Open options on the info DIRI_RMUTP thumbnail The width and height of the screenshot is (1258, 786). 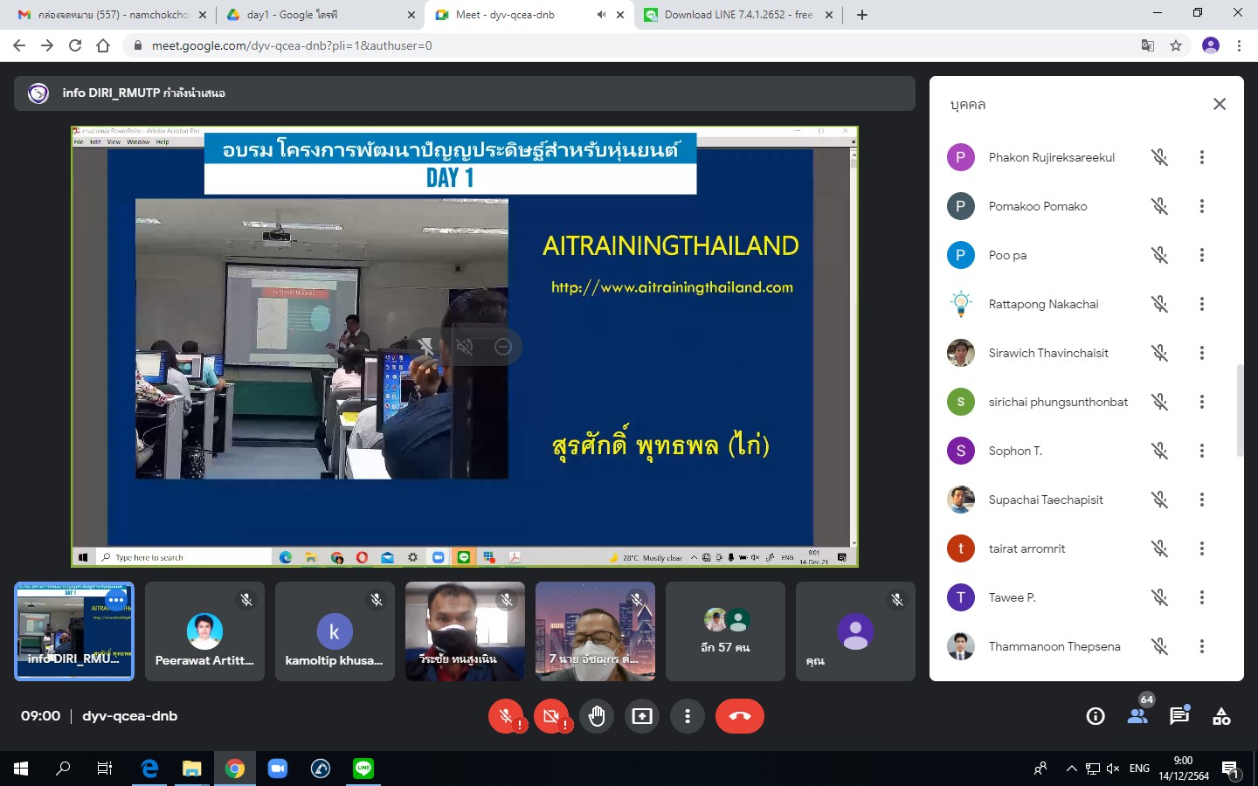[116, 600]
